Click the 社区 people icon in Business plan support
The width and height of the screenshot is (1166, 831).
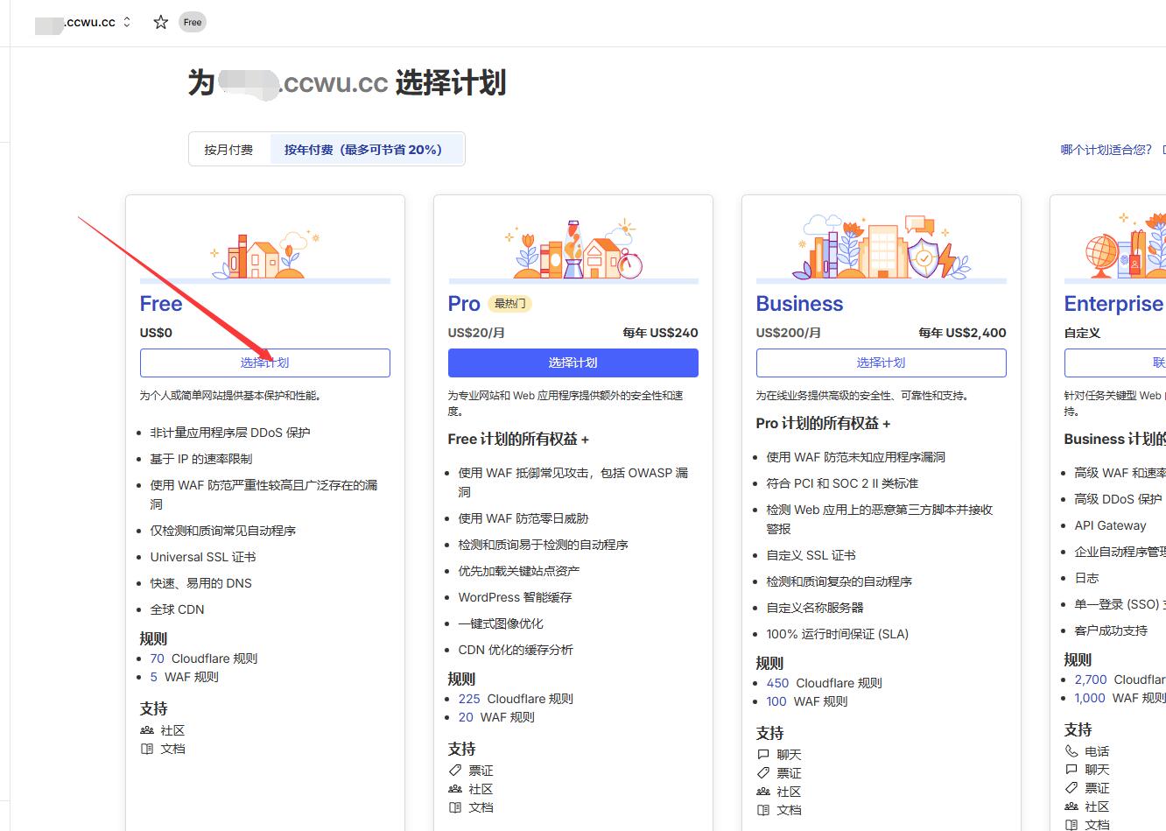coord(763,792)
